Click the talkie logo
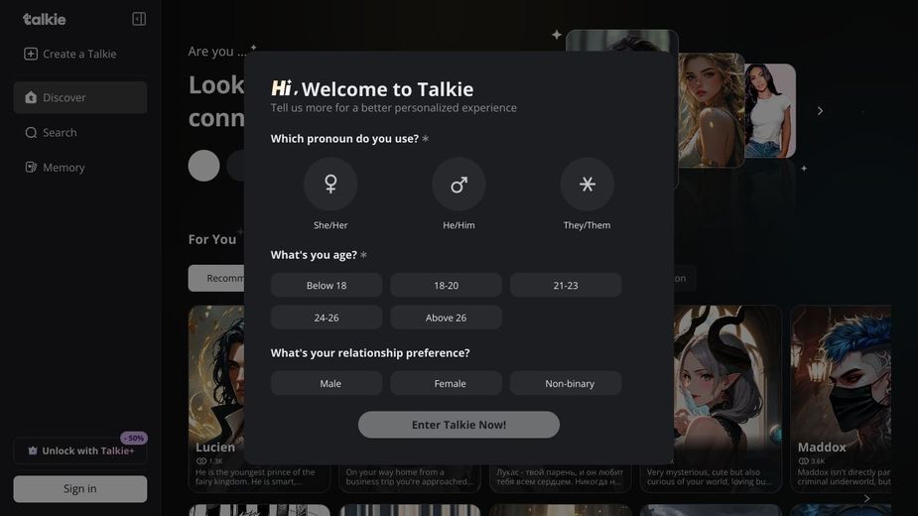918x516 pixels. 44,19
